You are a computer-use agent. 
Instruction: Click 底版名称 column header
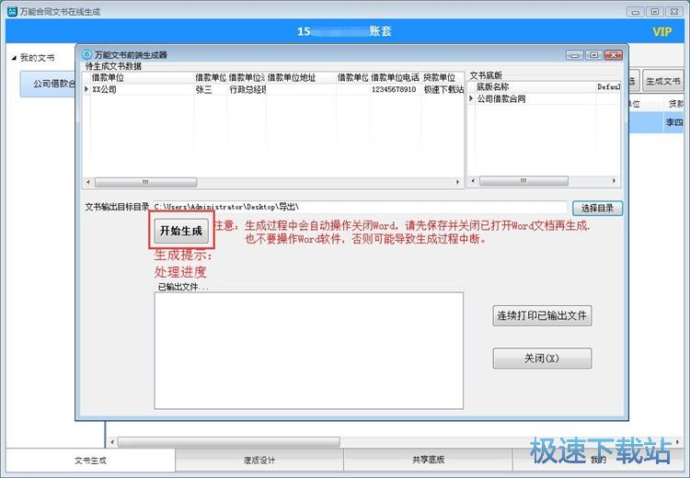[535, 87]
